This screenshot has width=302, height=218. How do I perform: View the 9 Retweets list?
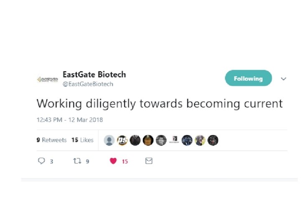click(51, 140)
